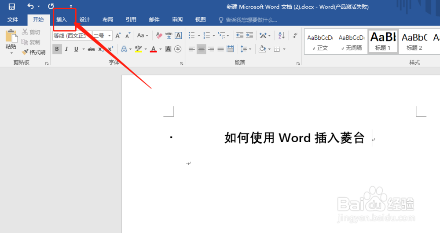Open clipboard pane dialog launcher
440x233 pixels.
point(47,64)
